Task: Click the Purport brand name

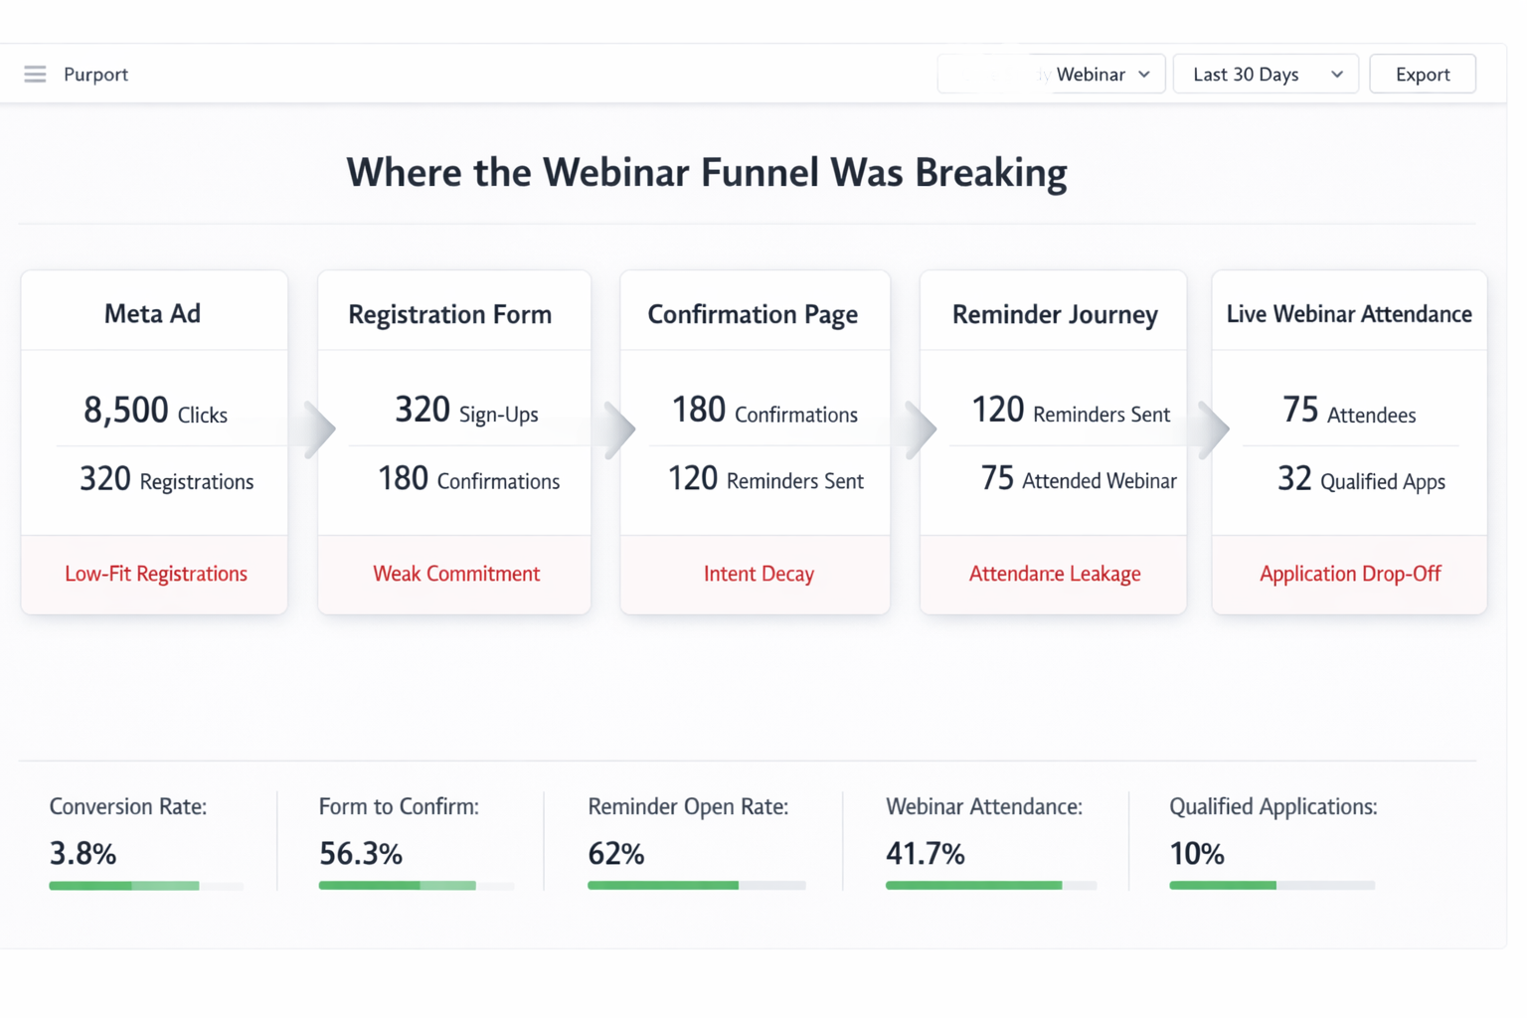Action: pos(95,75)
